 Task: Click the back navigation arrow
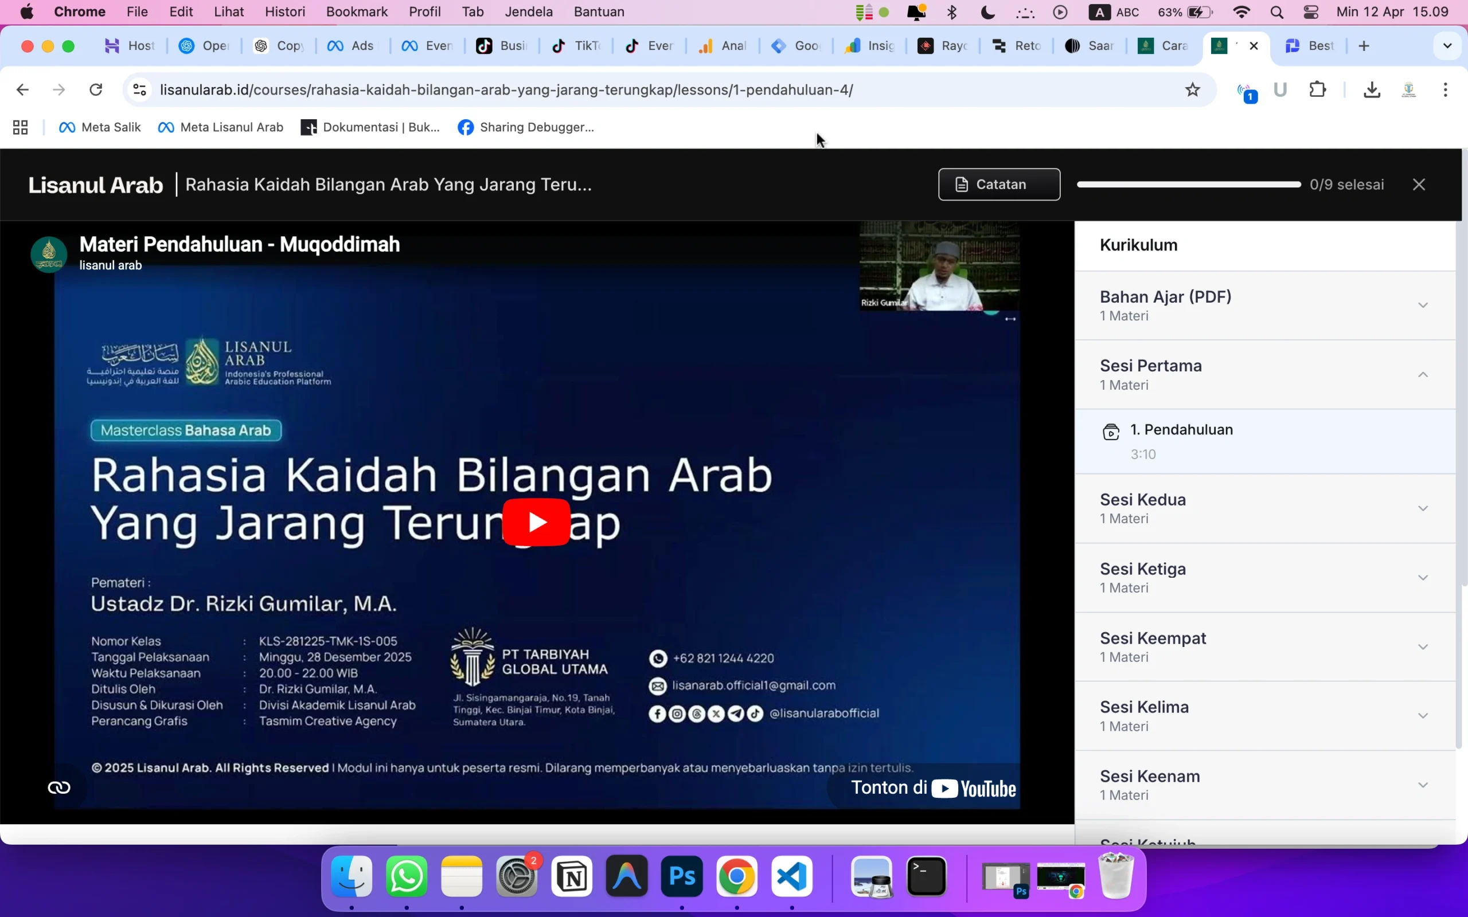[x=22, y=89]
